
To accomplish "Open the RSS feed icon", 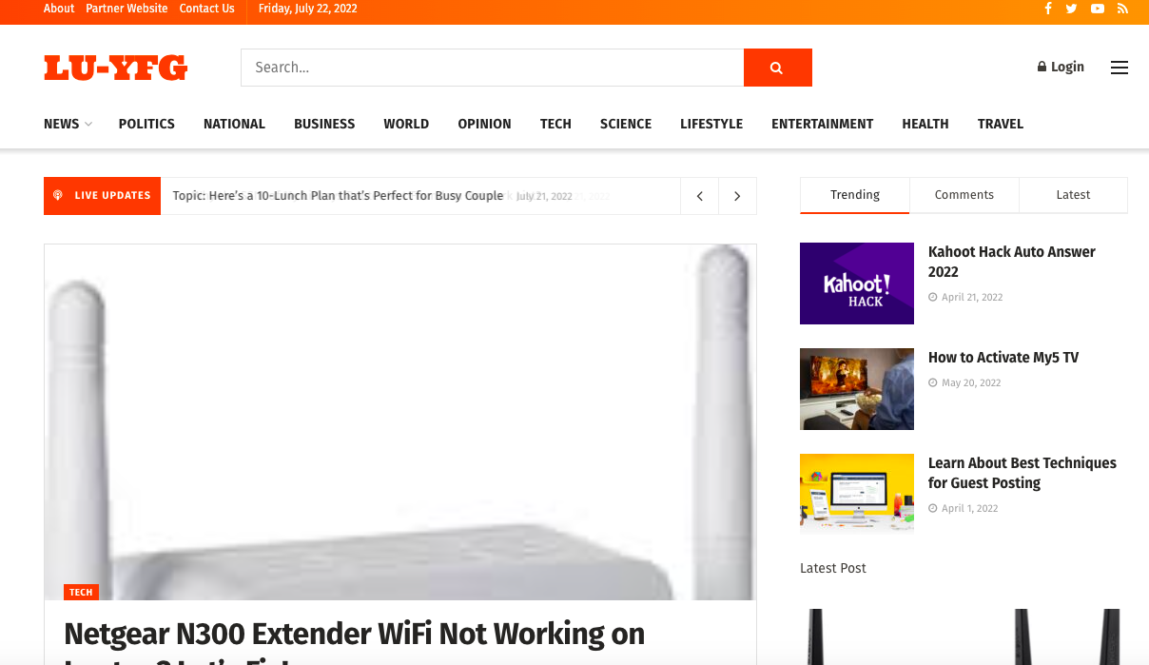I will click(1122, 9).
